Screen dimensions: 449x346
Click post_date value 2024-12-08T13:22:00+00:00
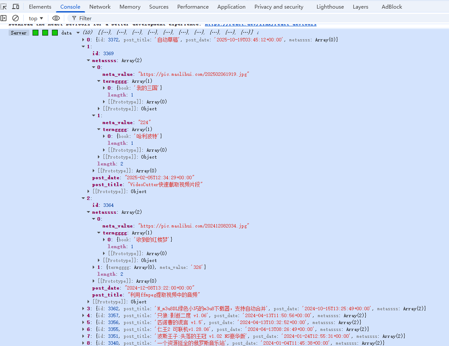(160, 288)
